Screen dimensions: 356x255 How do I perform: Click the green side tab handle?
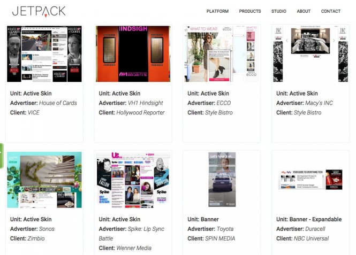2,156
